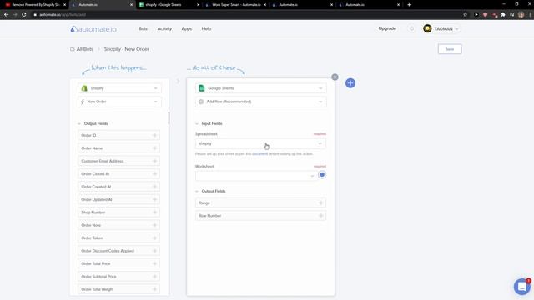
Task: Open the TAOMAN account menu arrow
Action: point(456,29)
